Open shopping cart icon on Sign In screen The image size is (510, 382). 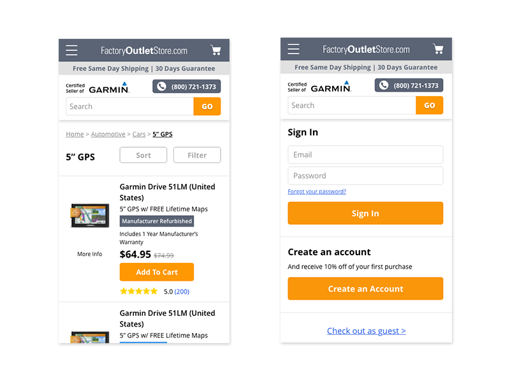pos(438,49)
